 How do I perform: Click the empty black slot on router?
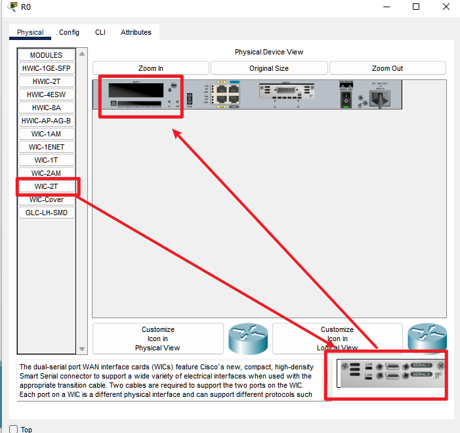click(136, 90)
